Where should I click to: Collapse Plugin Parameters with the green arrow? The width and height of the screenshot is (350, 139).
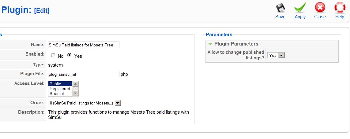(210, 44)
